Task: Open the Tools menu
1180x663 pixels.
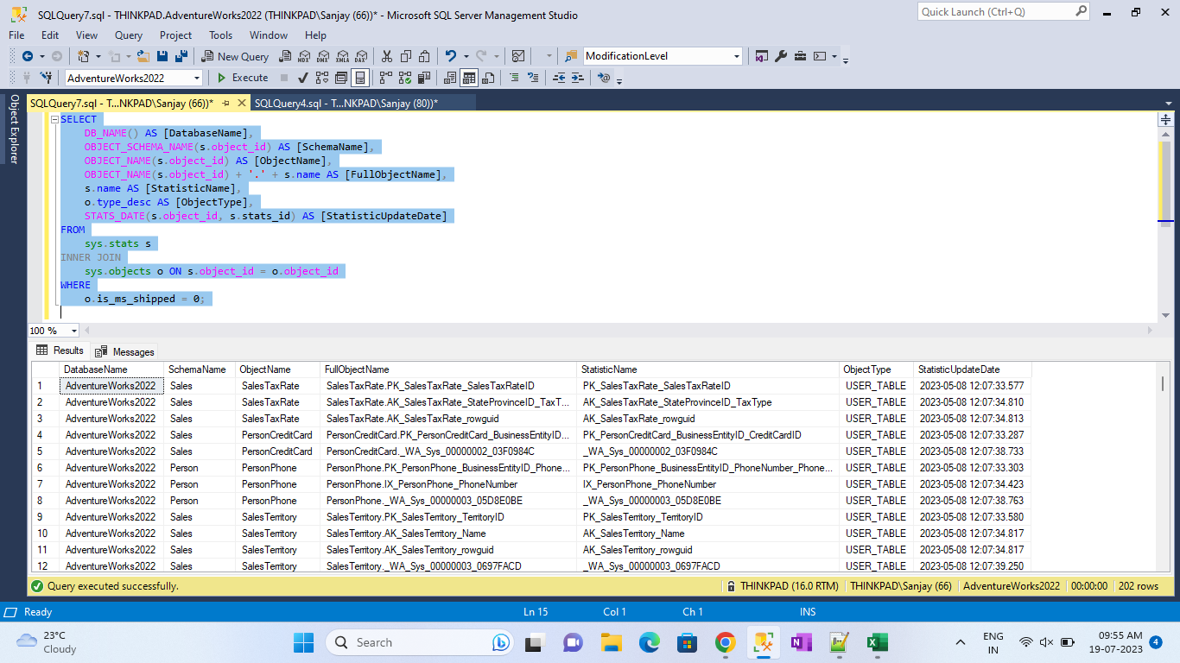Action: (220, 35)
